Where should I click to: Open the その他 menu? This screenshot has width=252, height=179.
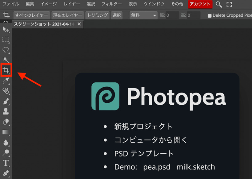point(177,4)
